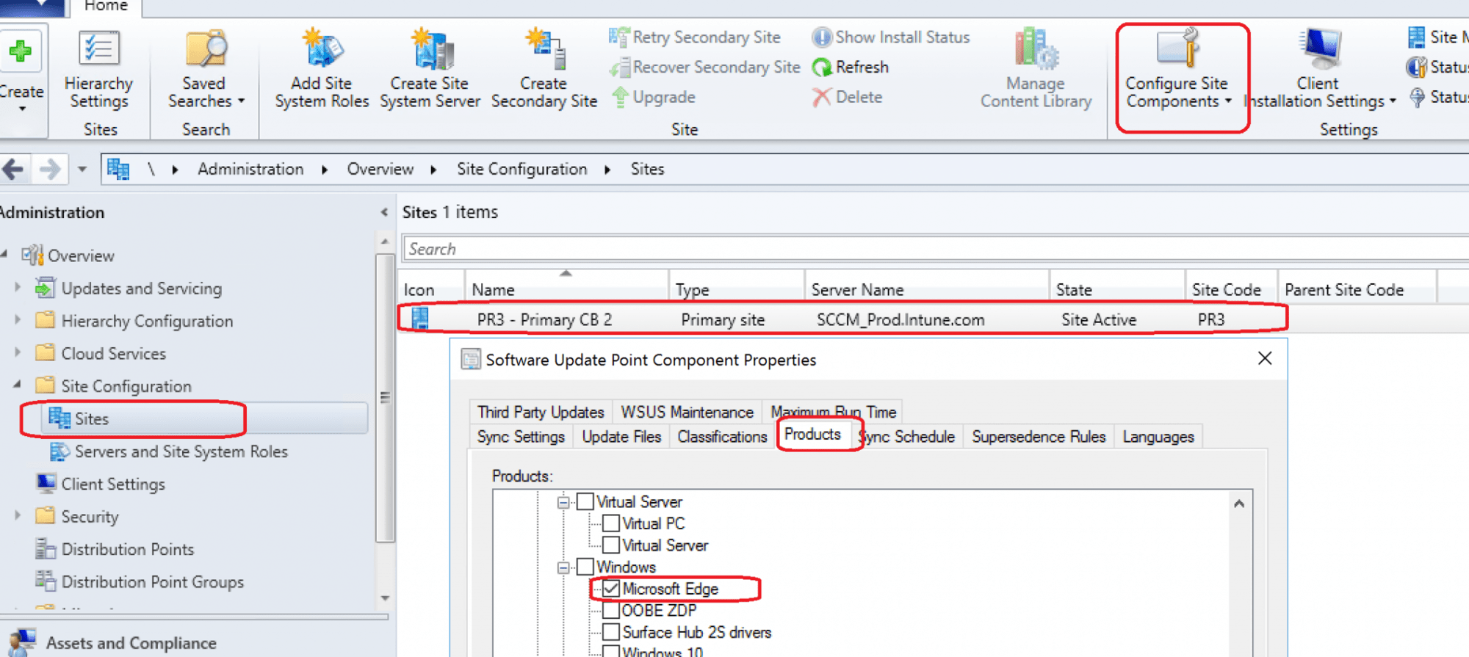Image resolution: width=1469 pixels, height=657 pixels.
Task: Select Servers and Site System Roles
Action: pyautogui.click(x=181, y=451)
